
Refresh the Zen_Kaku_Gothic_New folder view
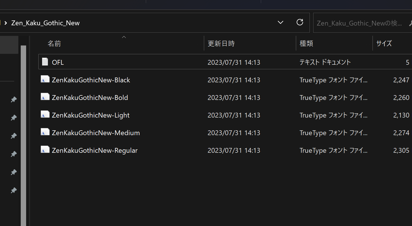pos(300,22)
